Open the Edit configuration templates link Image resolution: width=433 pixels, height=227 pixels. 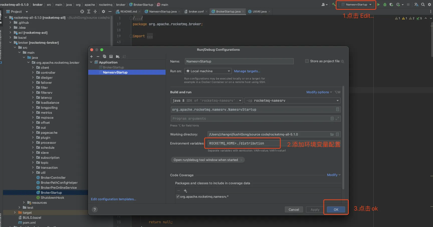(x=114, y=199)
